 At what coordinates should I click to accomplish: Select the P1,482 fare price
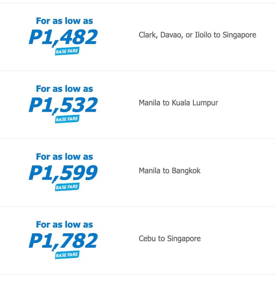pyautogui.click(x=63, y=37)
